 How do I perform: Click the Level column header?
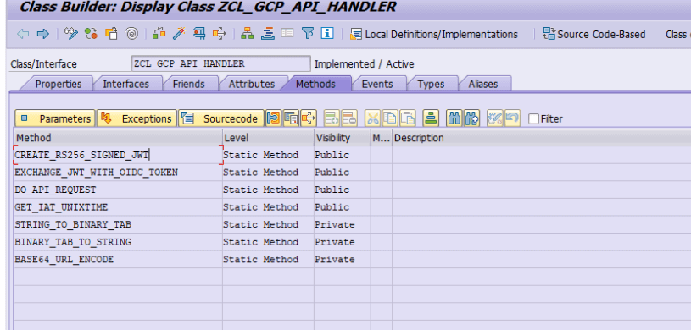click(269, 138)
